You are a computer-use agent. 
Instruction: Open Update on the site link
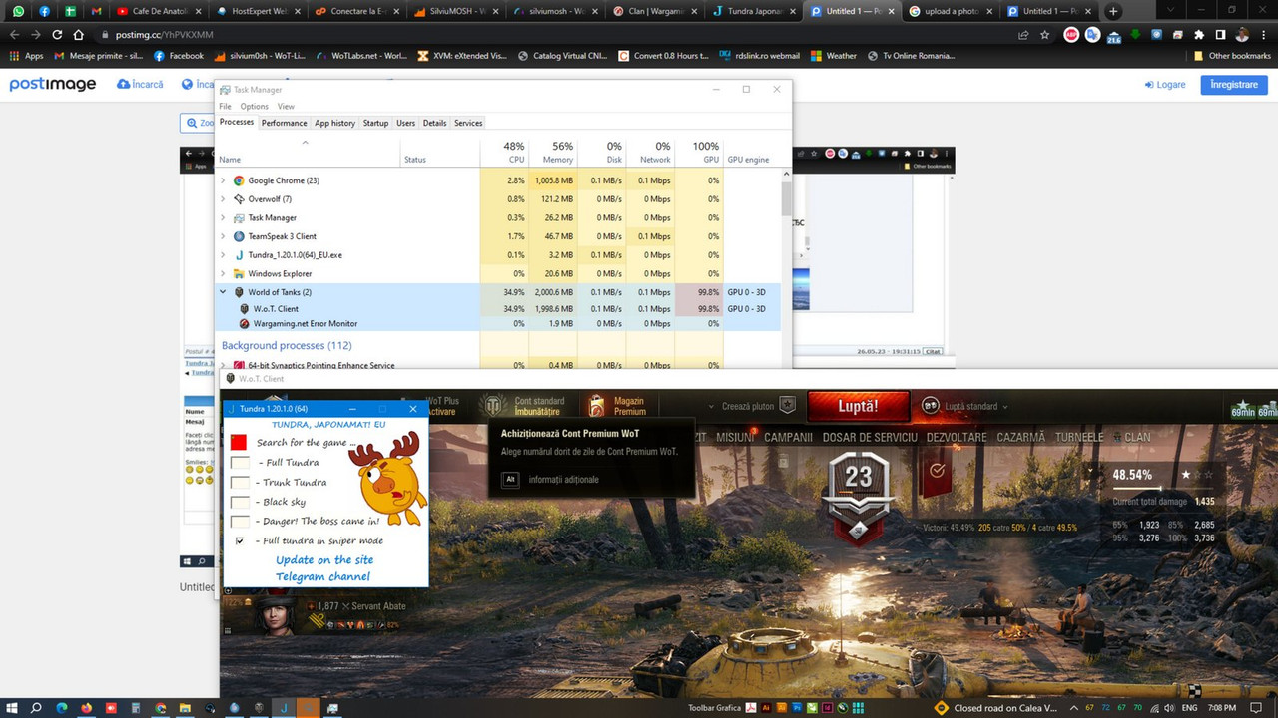(324, 560)
